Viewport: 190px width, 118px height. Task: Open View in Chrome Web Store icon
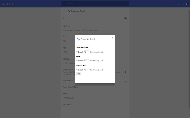126,87
